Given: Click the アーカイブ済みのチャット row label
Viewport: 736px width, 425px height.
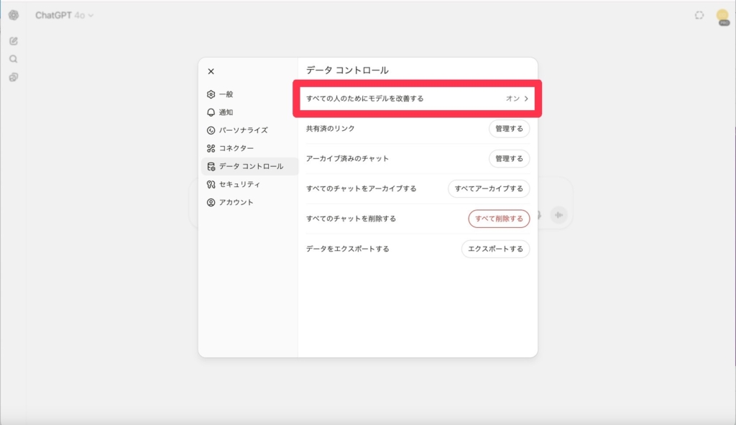Looking at the screenshot, I should point(347,159).
